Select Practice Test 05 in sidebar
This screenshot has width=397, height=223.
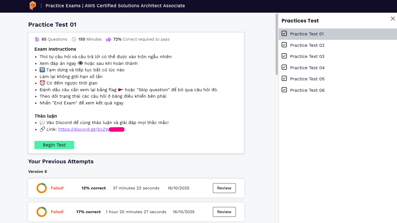click(307, 79)
